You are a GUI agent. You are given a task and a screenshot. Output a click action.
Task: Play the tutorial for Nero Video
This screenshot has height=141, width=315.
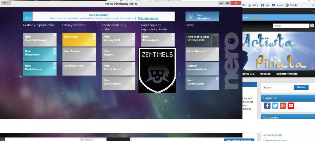pos(94,38)
